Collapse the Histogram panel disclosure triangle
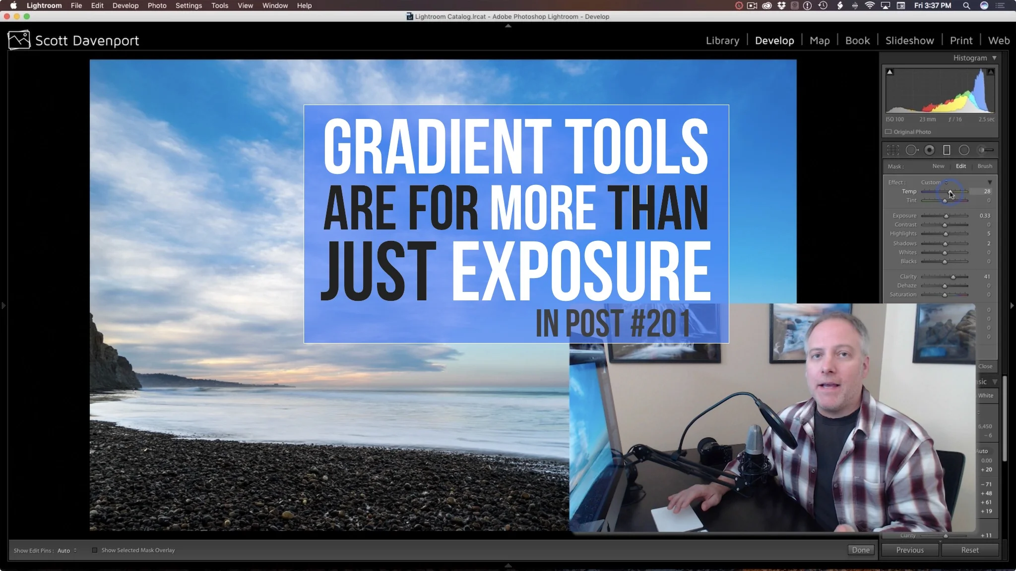The image size is (1016, 571). [x=994, y=57]
